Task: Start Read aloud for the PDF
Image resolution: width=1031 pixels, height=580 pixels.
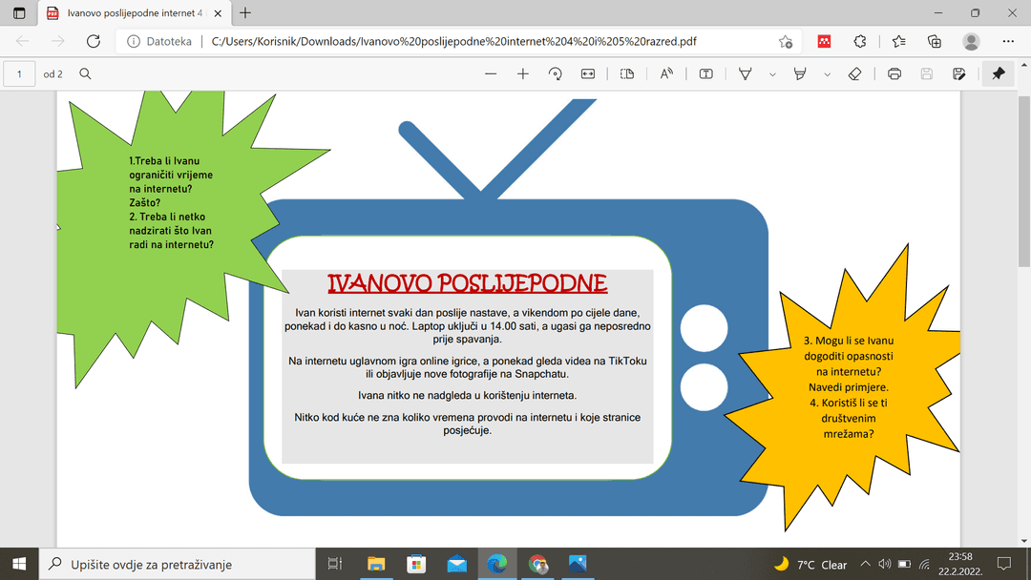Action: coord(666,74)
